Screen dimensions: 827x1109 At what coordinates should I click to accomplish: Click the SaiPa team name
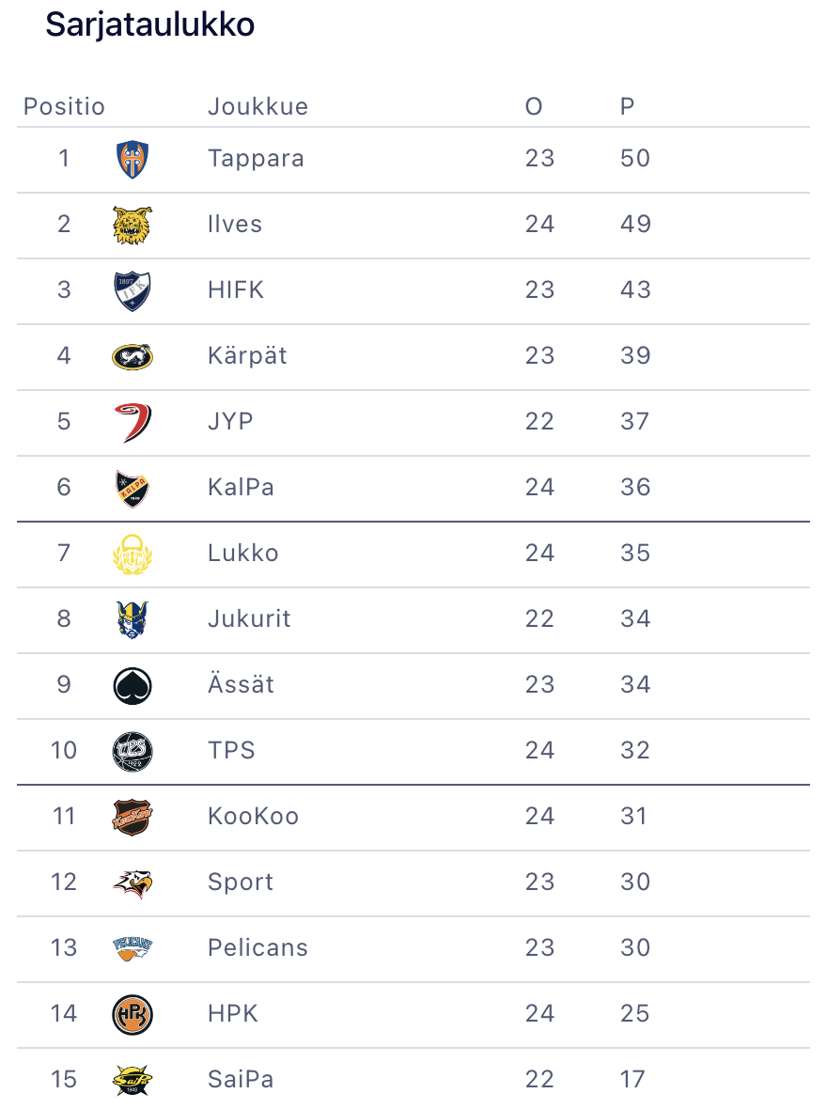pos(241,1079)
